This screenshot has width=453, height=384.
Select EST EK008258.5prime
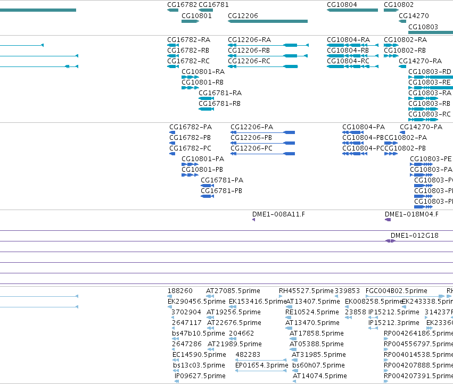[374, 302]
